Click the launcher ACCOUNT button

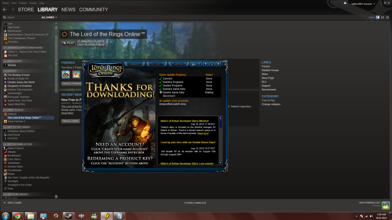[x=156, y=64]
